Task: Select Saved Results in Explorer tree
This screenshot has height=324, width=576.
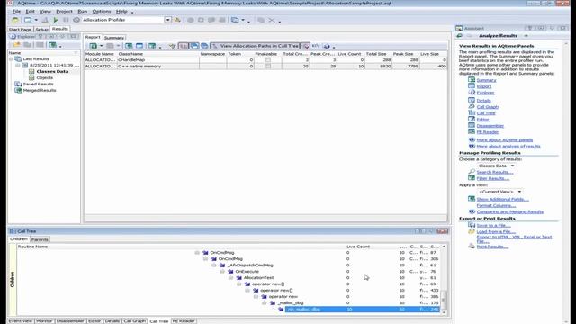Action: (x=38, y=84)
